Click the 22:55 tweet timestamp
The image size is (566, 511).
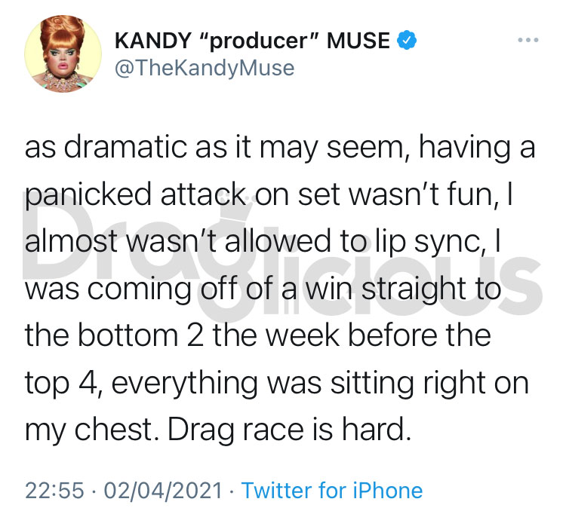[x=54, y=491]
